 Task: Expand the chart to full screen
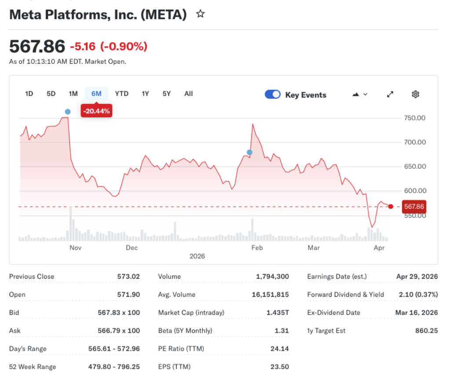point(390,94)
